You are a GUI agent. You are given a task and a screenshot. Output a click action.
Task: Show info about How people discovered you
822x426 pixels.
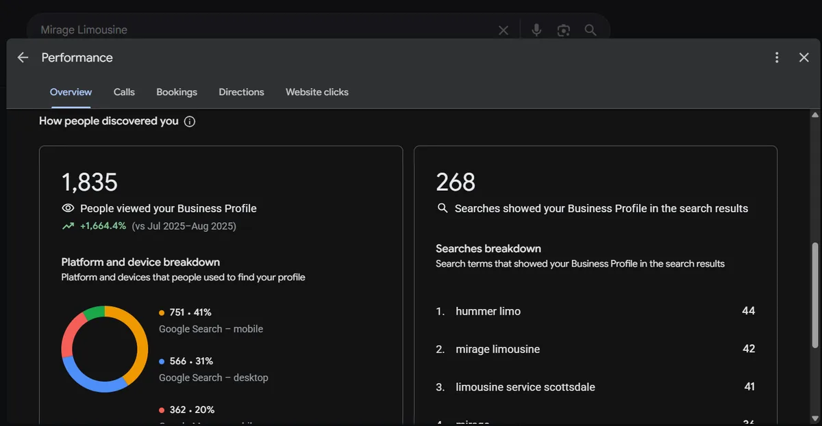click(190, 122)
